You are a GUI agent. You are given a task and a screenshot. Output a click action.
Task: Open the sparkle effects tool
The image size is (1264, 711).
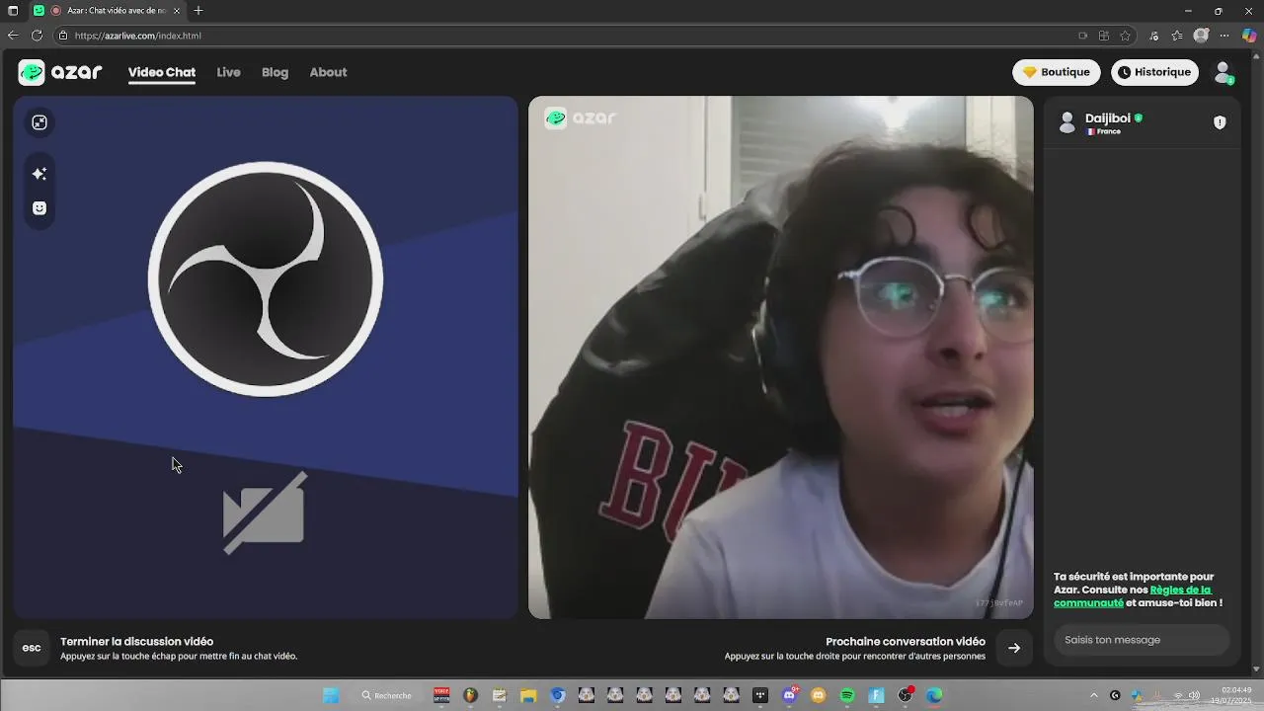click(39, 174)
